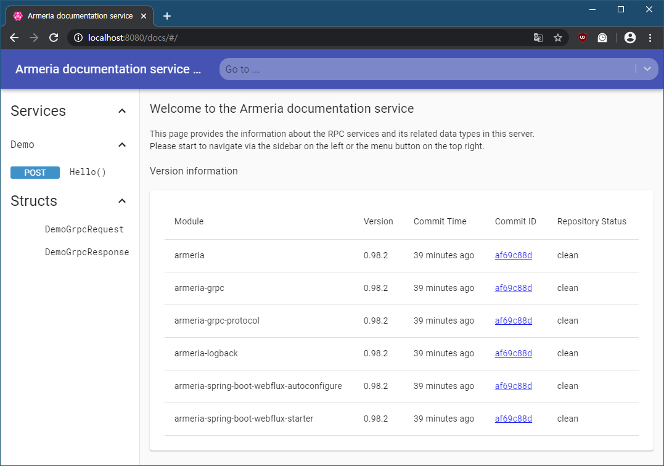Screen dimensions: 664x466
Task: Click the armeria-spring-boot-webflux-autoconfigure module name
Action: point(258,386)
